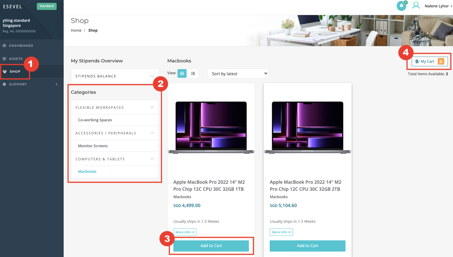Select Macbooks category
This screenshot has width=453, height=257.
point(87,172)
